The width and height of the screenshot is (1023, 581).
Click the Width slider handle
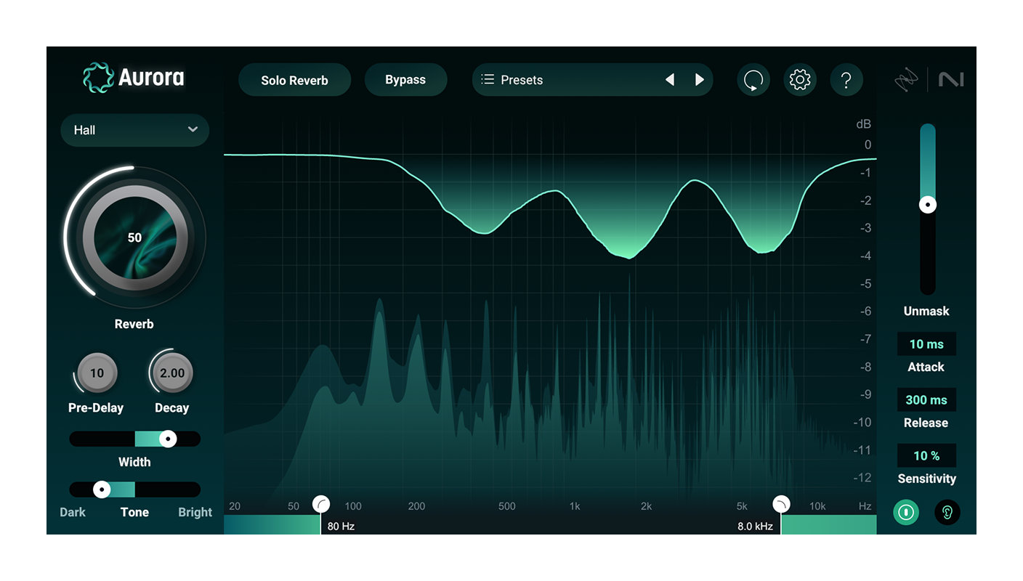pyautogui.click(x=168, y=439)
